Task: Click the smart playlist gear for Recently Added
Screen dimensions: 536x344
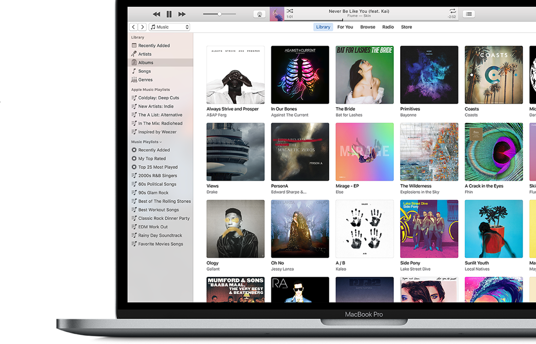Action: click(134, 150)
